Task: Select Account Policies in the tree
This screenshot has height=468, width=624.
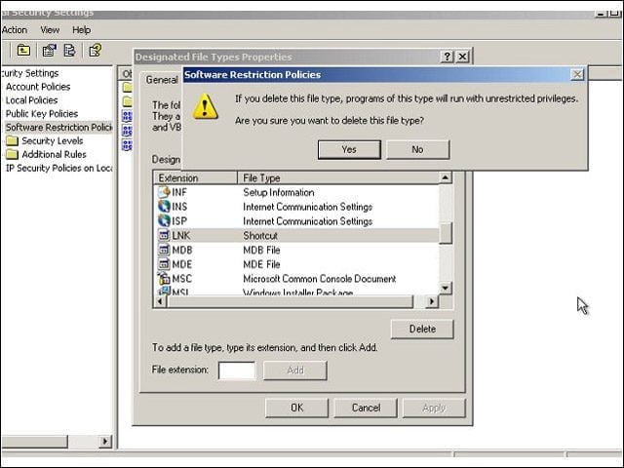Action: [38, 87]
